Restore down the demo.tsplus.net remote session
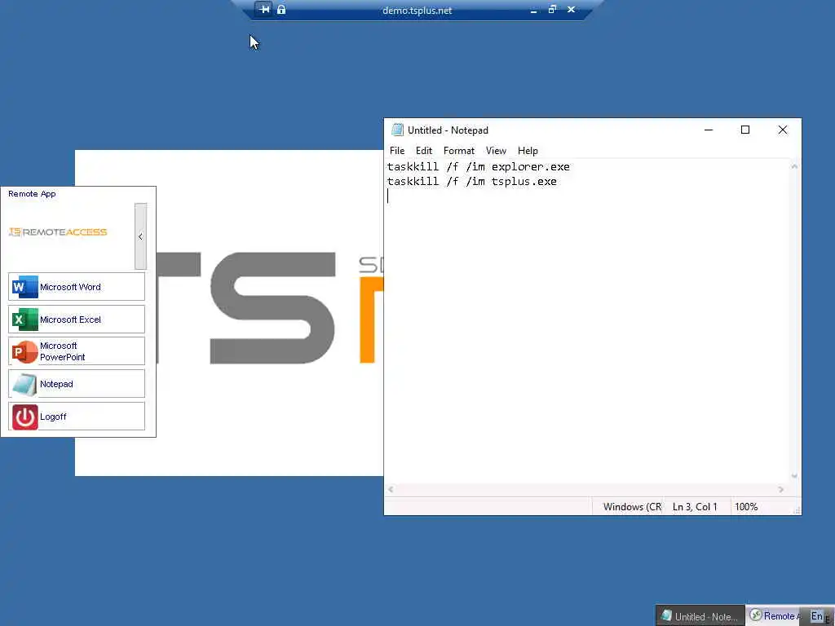The width and height of the screenshot is (835, 626). [x=552, y=9]
